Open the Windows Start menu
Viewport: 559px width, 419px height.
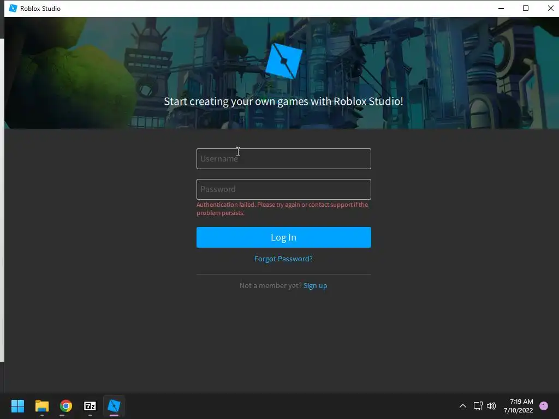click(17, 406)
